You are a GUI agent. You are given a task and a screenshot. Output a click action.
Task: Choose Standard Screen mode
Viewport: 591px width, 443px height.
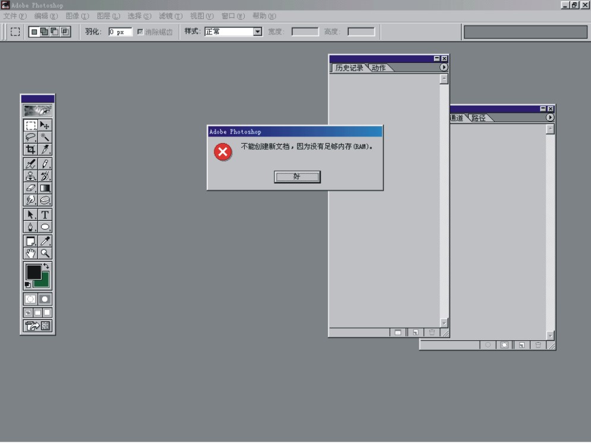coord(29,313)
